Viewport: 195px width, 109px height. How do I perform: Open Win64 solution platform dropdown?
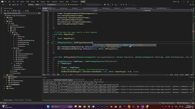click(41, 5)
